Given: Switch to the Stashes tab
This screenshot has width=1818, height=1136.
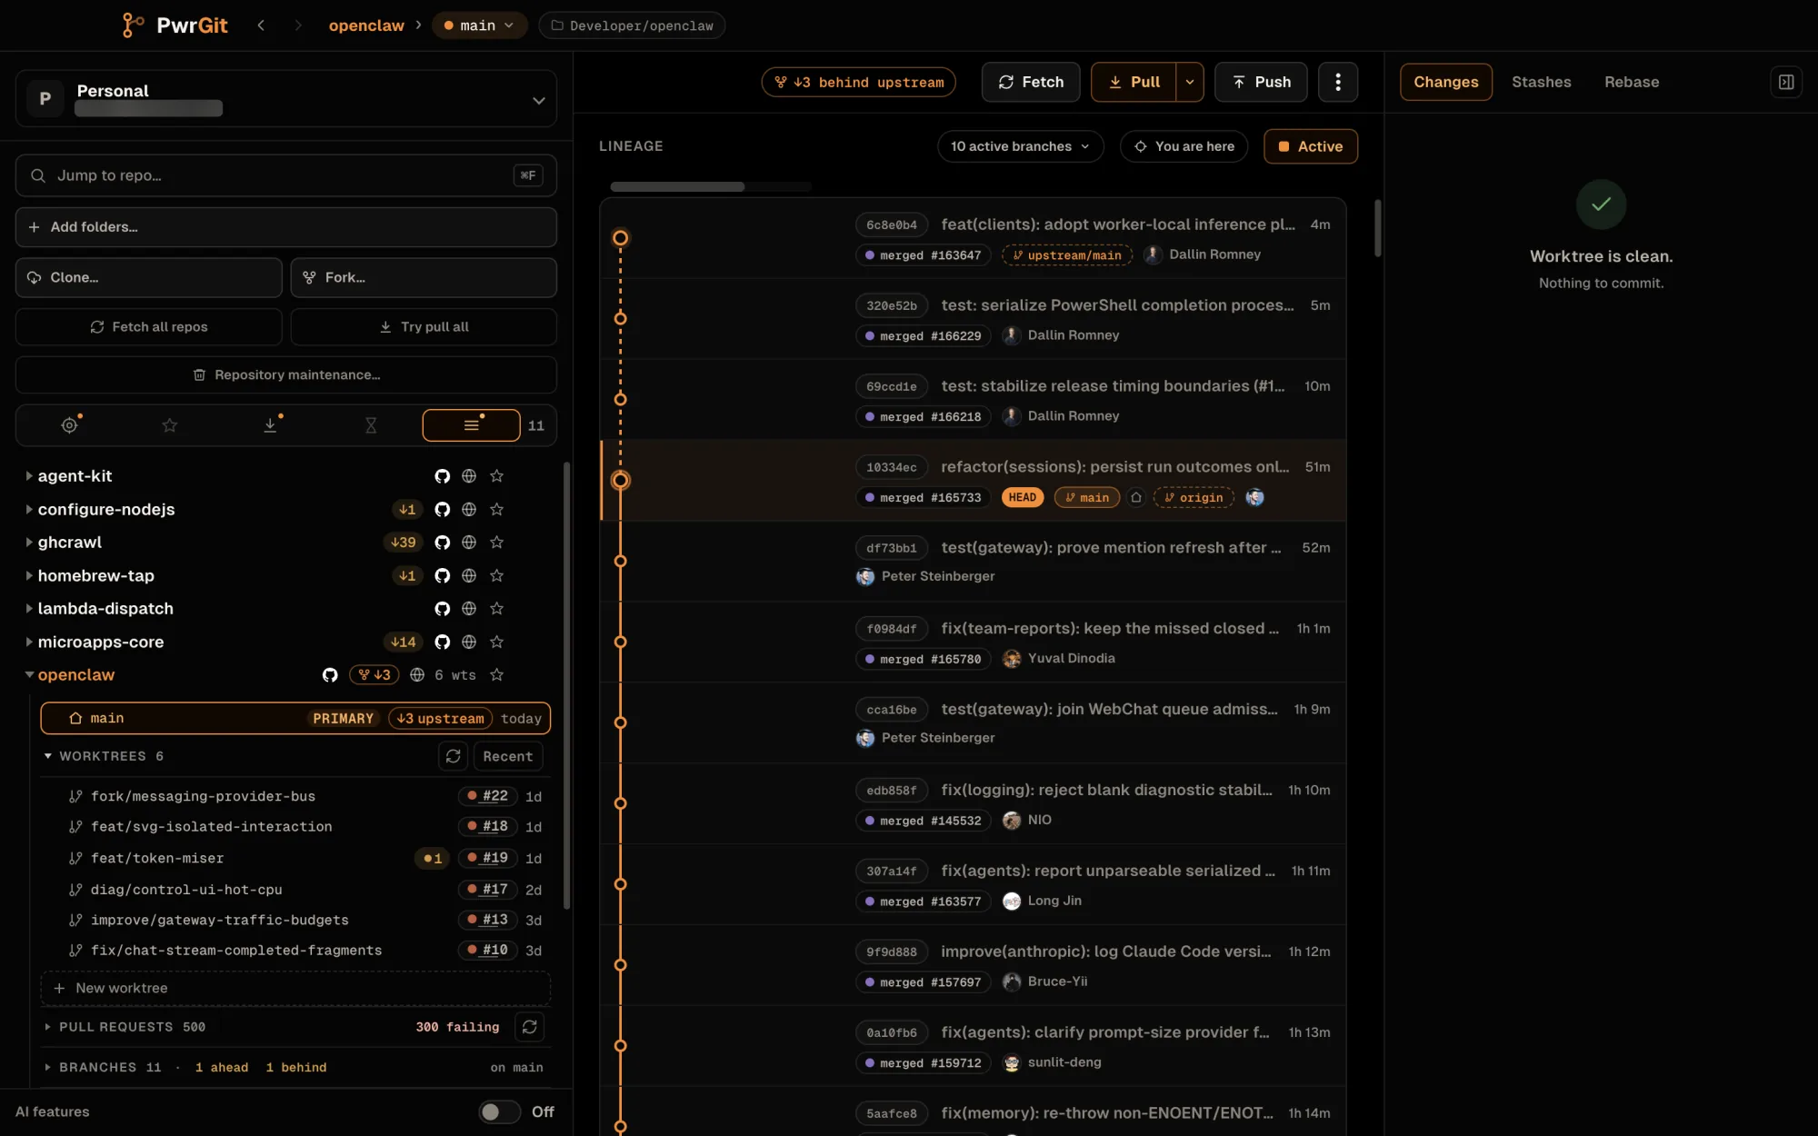Looking at the screenshot, I should pyautogui.click(x=1541, y=82).
